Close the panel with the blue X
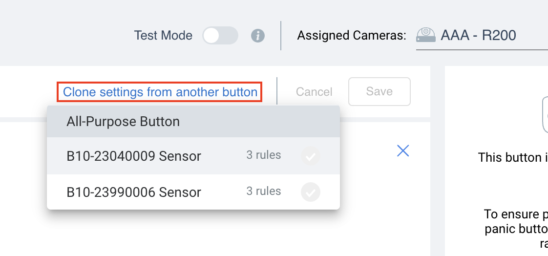The image size is (548, 256). pos(403,151)
